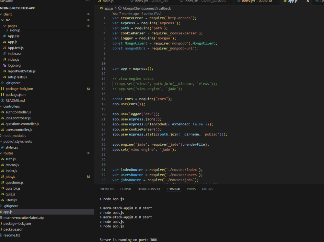Open App.css in the explorer
Image resolution: width=324 pixels, height=242 pixels.
coord(13,36)
